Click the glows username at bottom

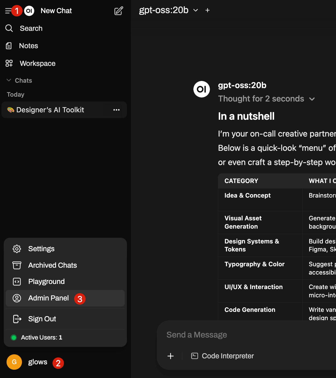[x=38, y=362]
